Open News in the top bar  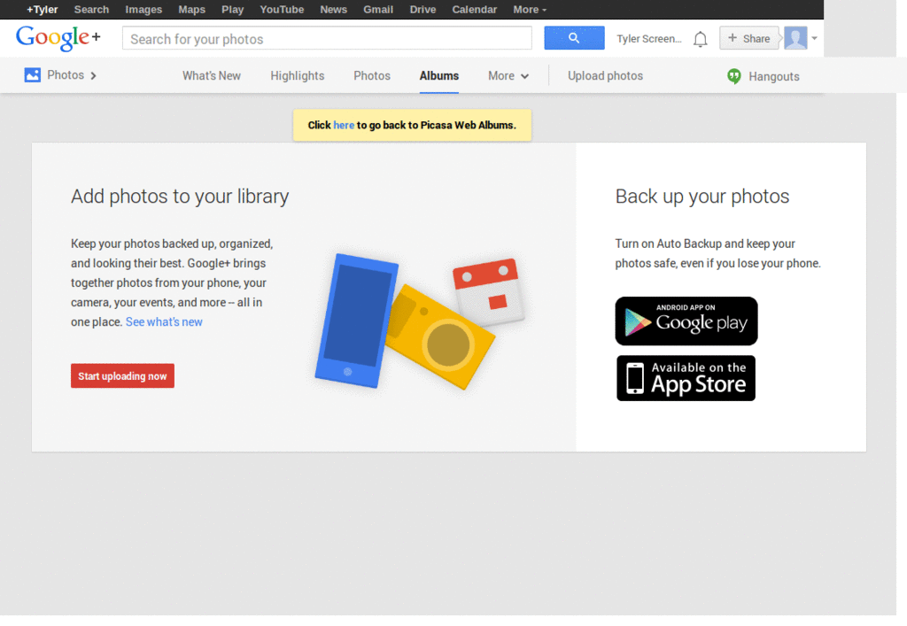point(334,9)
